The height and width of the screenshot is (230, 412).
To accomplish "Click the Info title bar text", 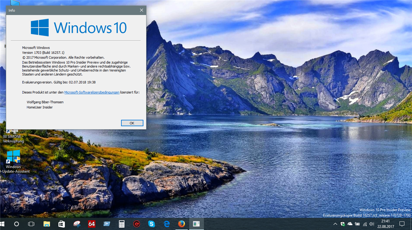I will [x=12, y=10].
